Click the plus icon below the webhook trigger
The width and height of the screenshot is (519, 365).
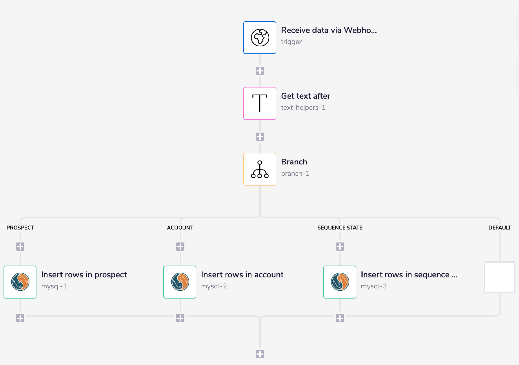pyautogui.click(x=259, y=70)
